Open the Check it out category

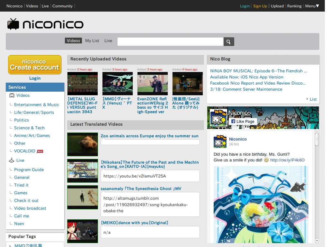click(26, 201)
